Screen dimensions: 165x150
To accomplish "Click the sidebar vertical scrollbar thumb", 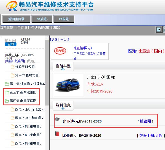I will pos(47,72).
